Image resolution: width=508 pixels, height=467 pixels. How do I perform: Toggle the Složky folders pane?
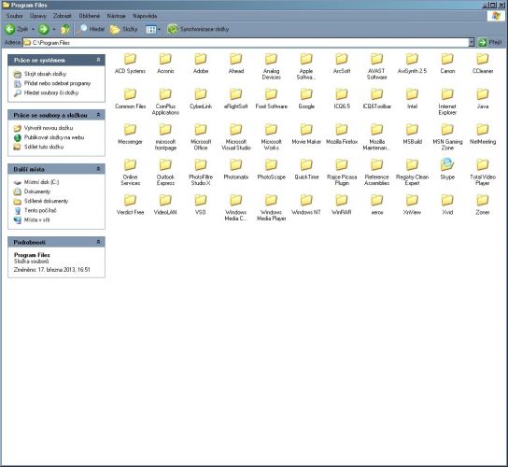[x=123, y=30]
